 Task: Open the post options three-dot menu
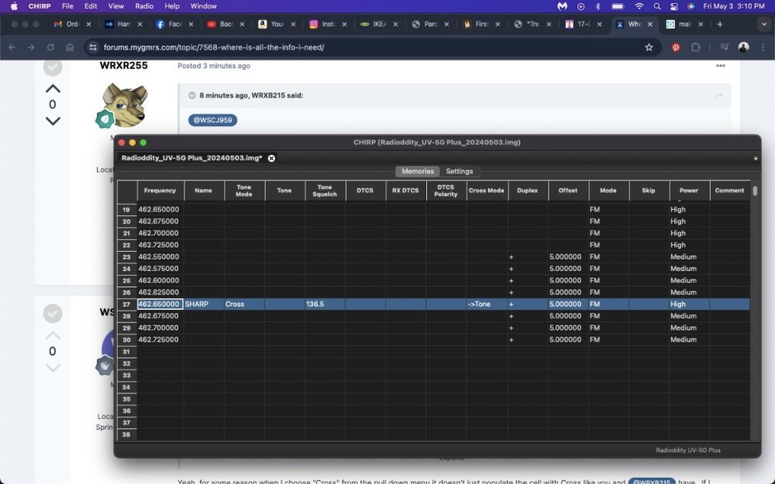tap(720, 66)
